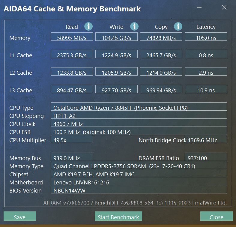This screenshot has height=227, width=236.
Task: Click the Close button at bottom
Action: coord(216,217)
